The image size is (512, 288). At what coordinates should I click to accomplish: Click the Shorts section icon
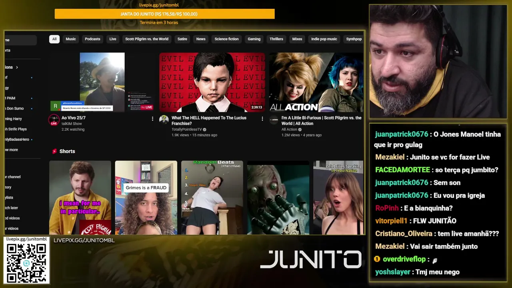tap(54, 151)
